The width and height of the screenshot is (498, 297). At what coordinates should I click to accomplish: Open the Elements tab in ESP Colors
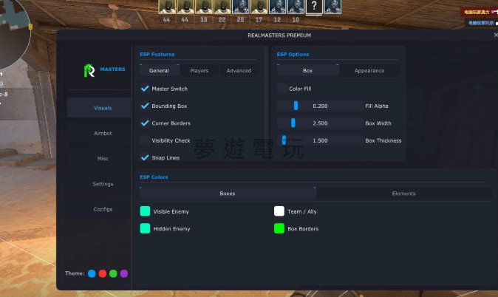point(403,194)
